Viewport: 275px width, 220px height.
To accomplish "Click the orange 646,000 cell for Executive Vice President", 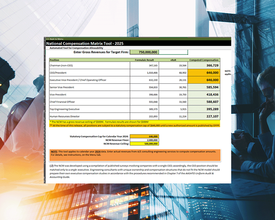I will pyautogui.click(x=204, y=80).
